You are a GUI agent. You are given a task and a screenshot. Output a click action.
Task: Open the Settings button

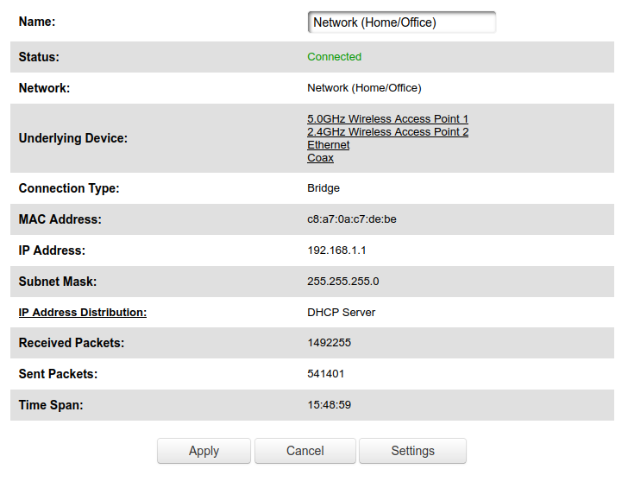(412, 451)
